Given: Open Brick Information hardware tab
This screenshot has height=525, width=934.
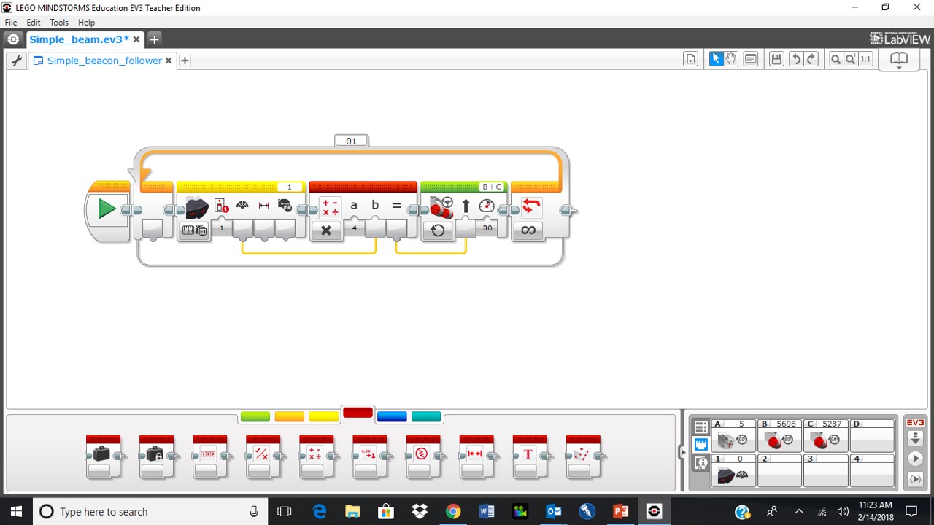Looking at the screenshot, I should pos(701,427).
